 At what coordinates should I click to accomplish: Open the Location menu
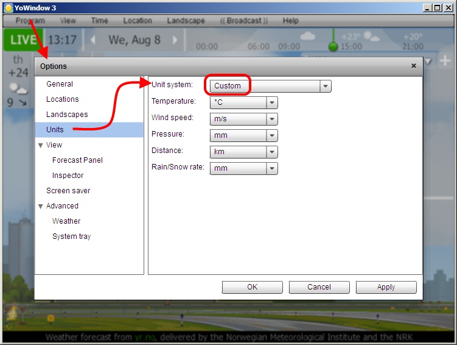138,21
